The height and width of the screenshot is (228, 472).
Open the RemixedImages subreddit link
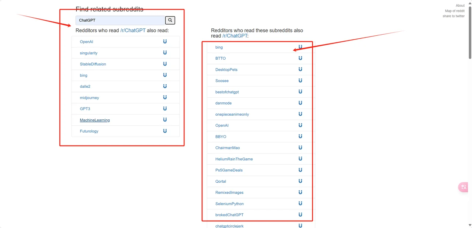click(x=229, y=193)
